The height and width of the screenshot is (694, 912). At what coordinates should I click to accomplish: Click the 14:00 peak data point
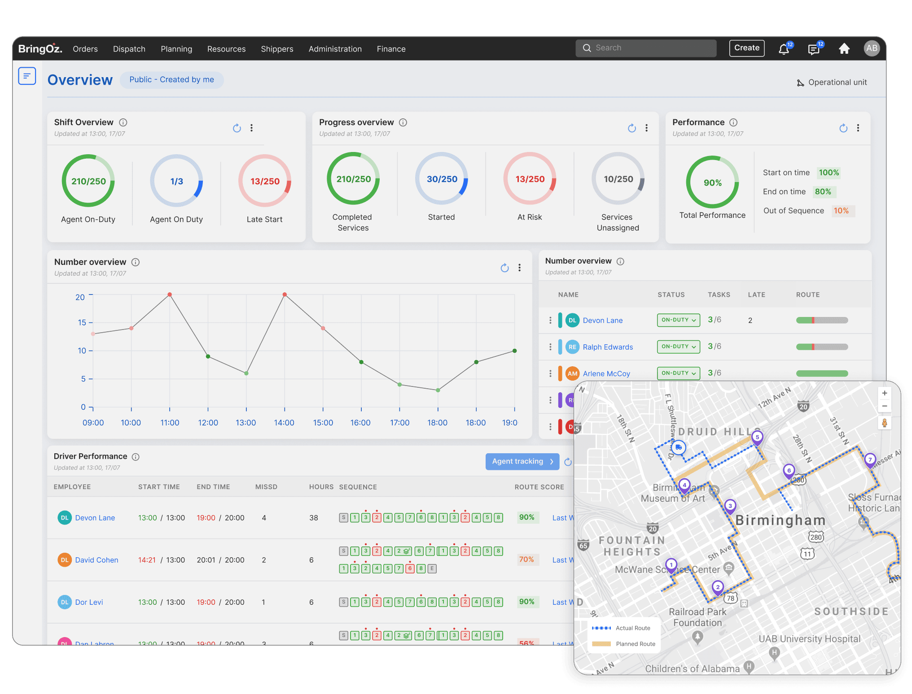pos(285,295)
